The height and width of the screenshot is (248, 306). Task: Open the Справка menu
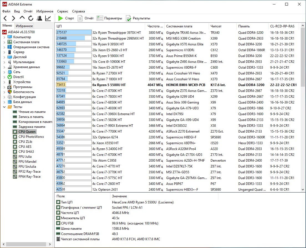[79, 11]
